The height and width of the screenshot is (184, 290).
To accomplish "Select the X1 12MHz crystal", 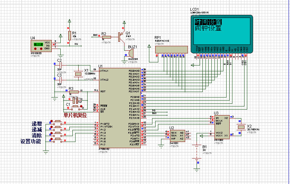I will coord(78,74).
